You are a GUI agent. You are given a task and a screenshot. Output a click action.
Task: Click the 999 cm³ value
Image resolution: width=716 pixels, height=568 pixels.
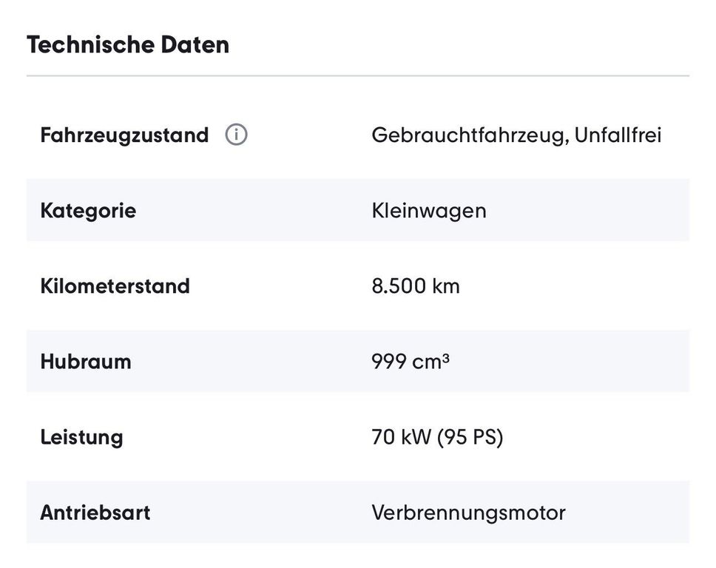[x=411, y=362]
